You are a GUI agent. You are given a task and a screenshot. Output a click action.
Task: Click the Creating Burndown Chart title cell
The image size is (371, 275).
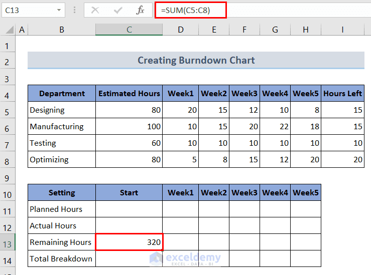tap(196, 60)
